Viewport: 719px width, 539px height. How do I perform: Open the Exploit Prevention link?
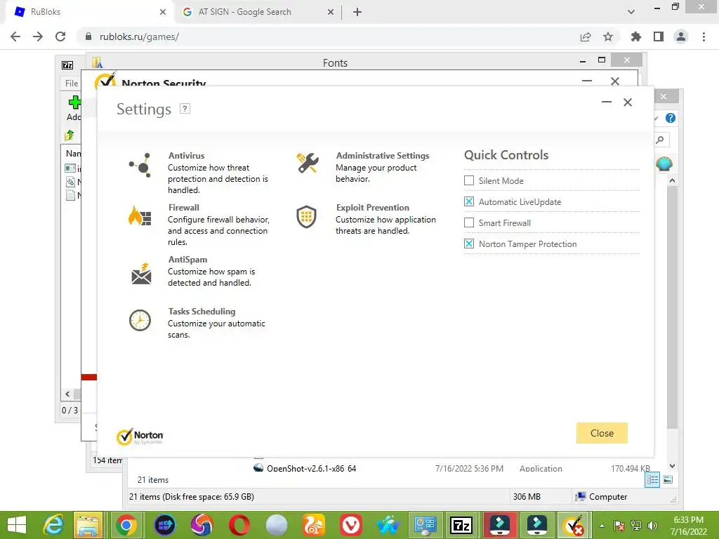click(x=372, y=207)
